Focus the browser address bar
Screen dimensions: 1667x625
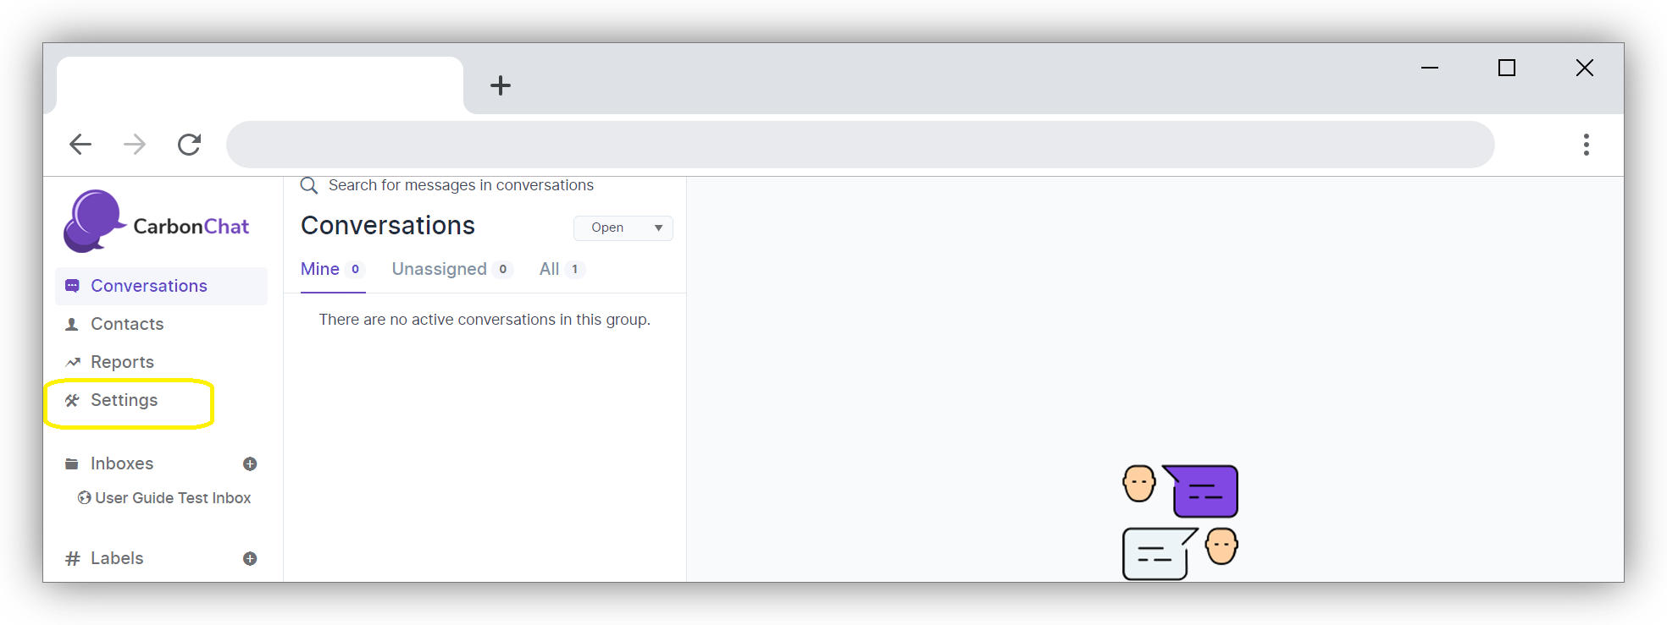(x=859, y=145)
